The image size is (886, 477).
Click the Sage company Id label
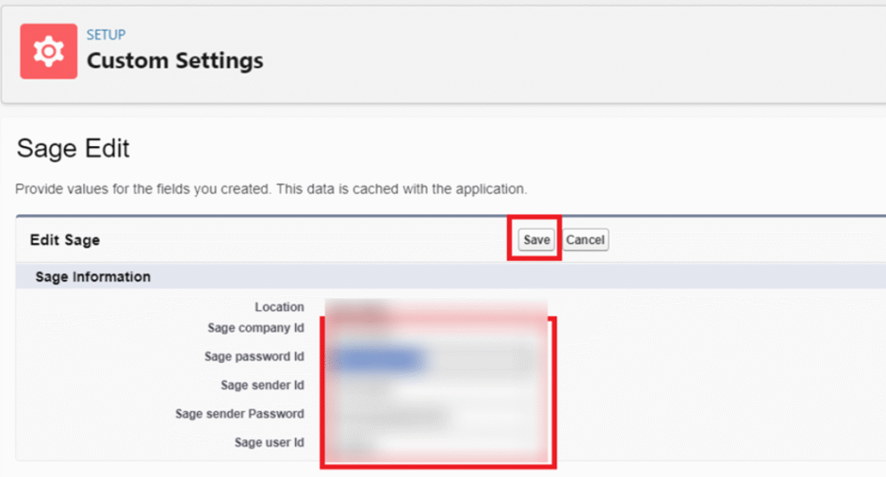(255, 328)
